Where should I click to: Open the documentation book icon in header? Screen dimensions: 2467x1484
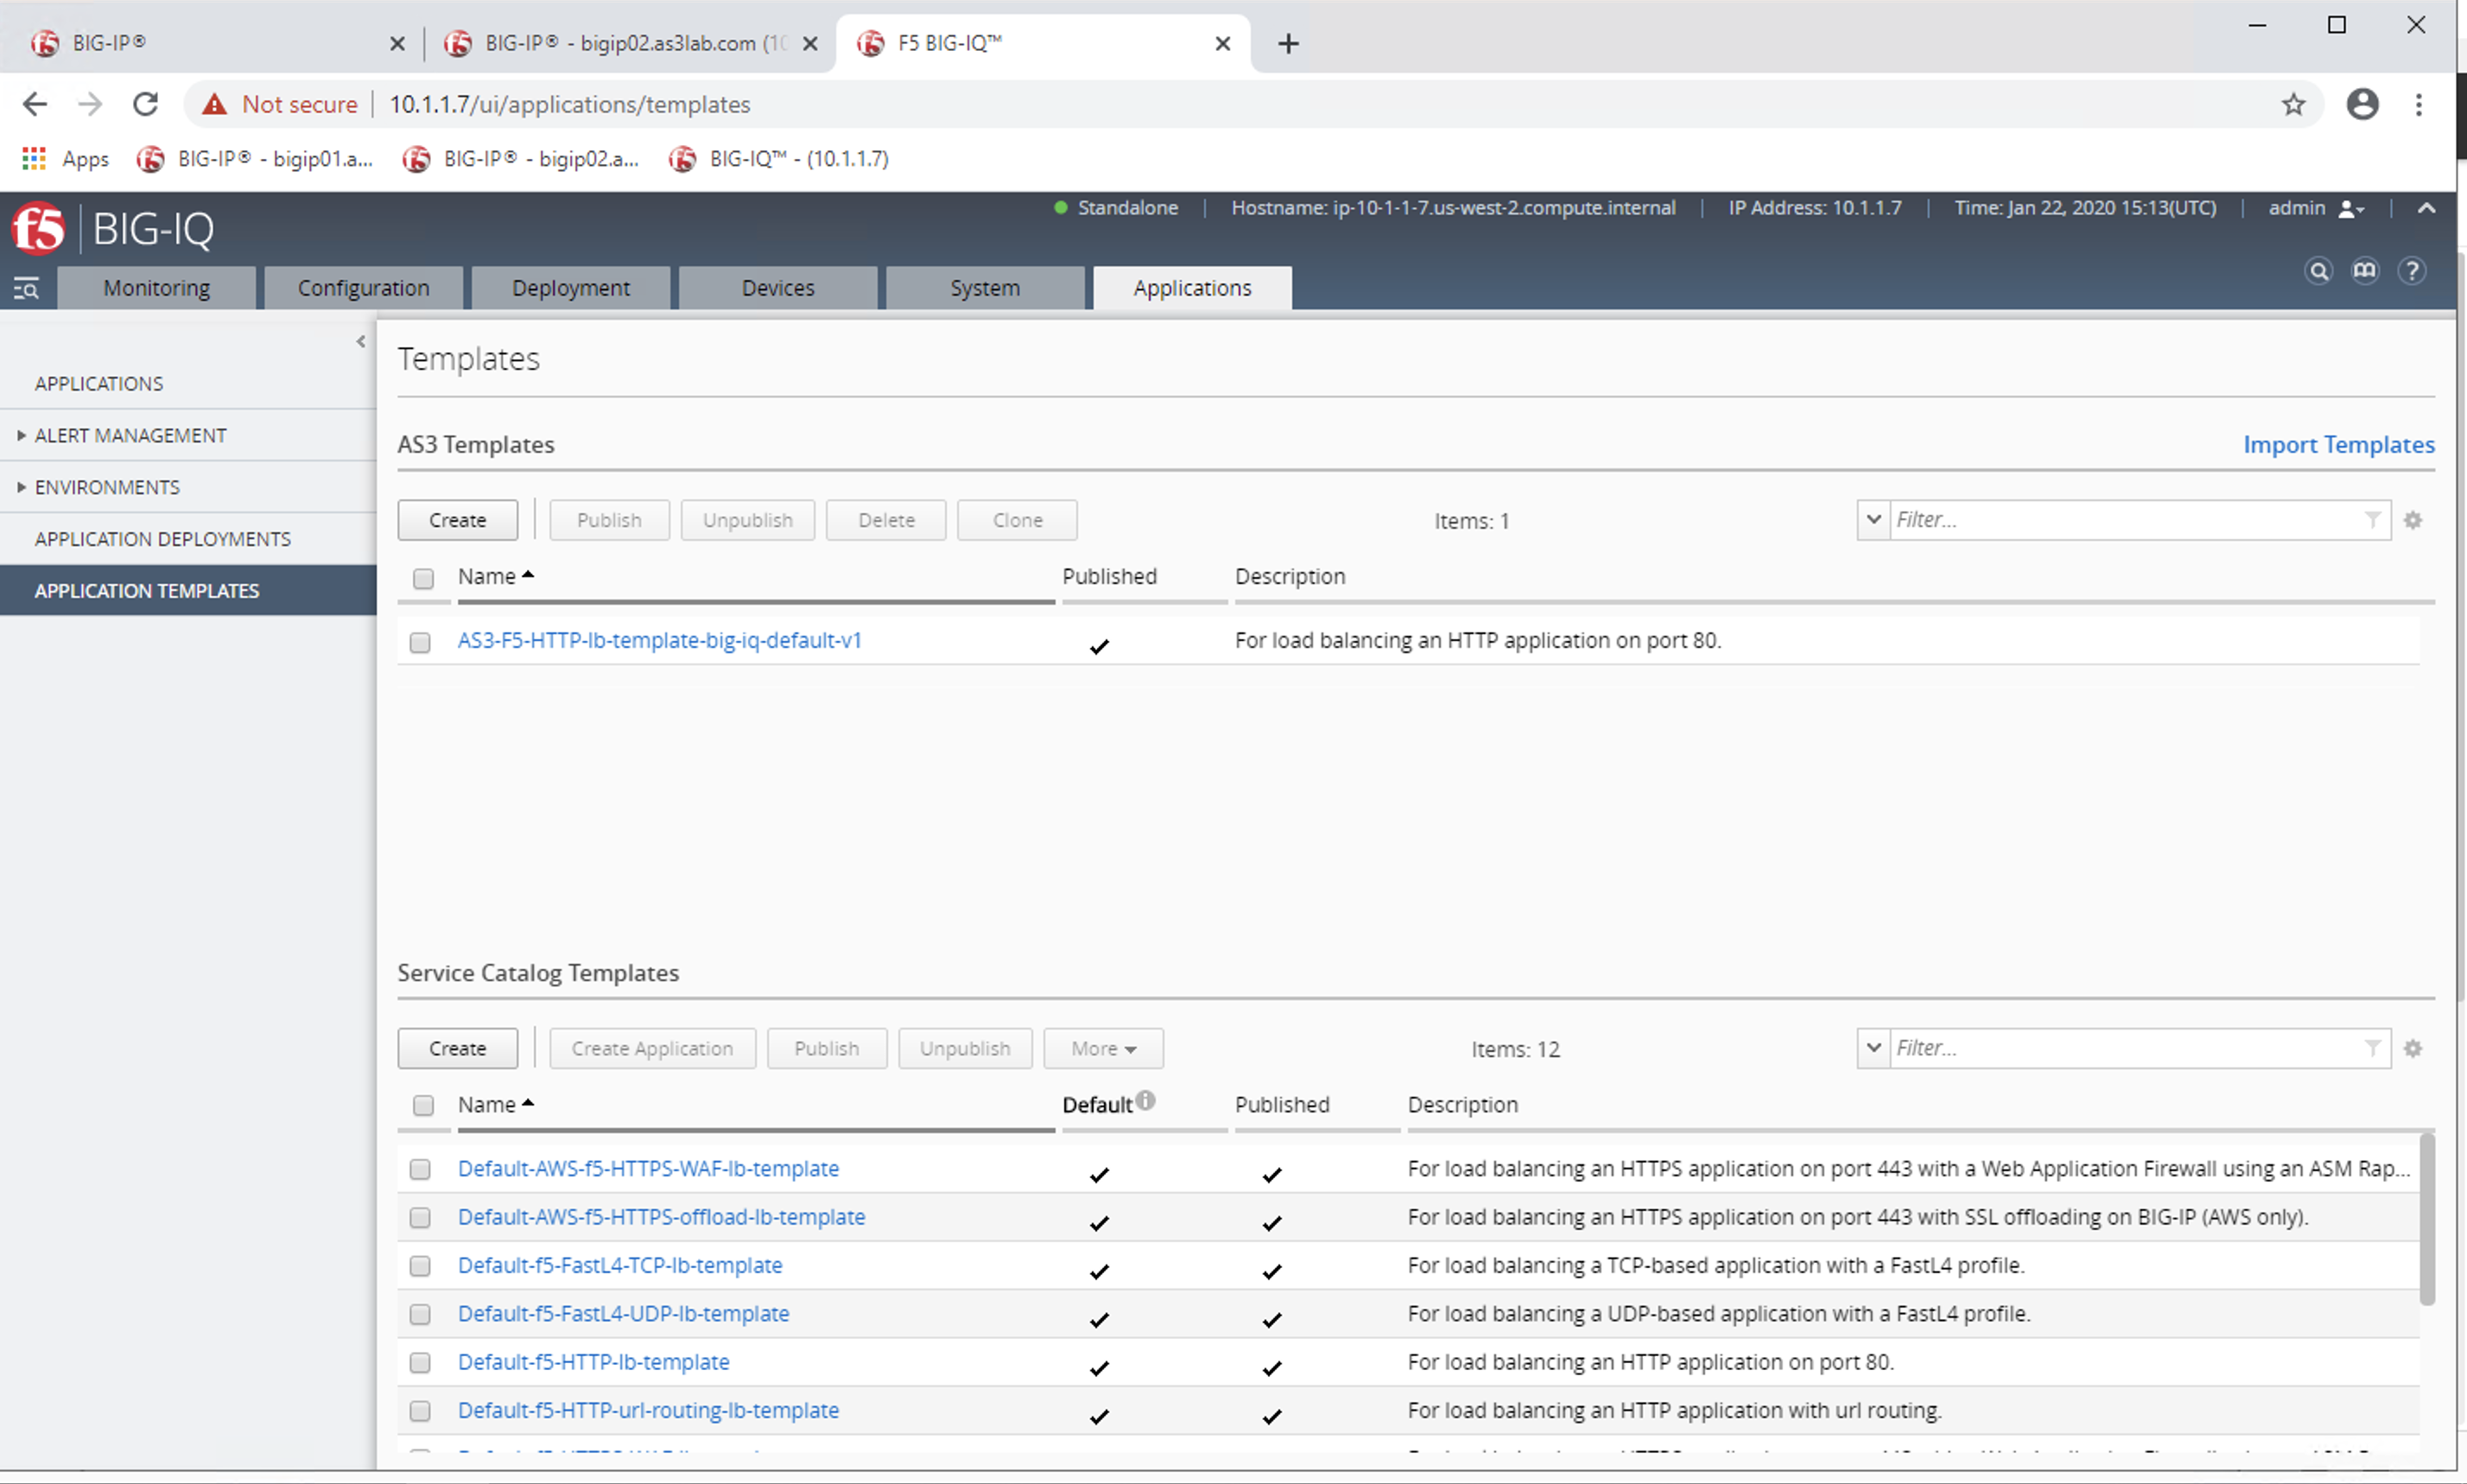click(x=2365, y=271)
